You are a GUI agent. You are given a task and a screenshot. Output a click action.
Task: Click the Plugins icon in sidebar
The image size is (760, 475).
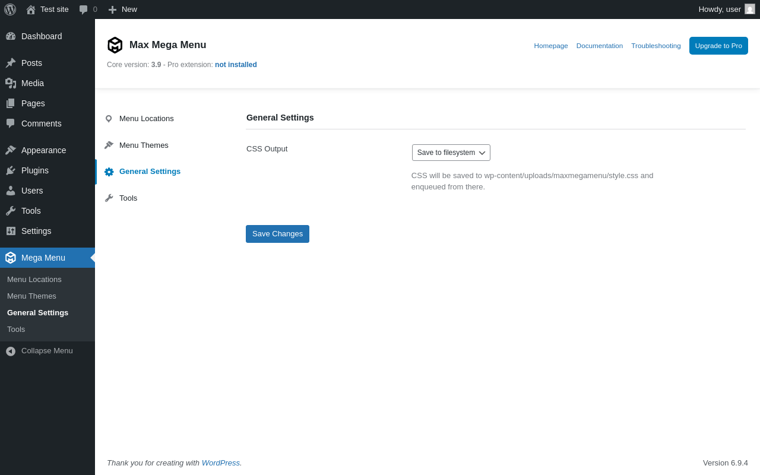pyautogui.click(x=11, y=170)
